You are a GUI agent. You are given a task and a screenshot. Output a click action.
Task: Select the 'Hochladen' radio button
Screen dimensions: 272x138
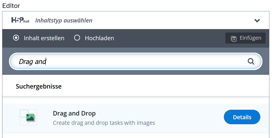77,38
